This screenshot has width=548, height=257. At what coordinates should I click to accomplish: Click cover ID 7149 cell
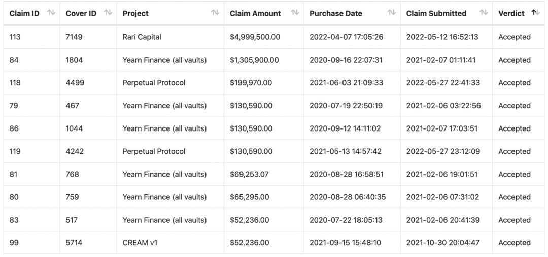74,37
